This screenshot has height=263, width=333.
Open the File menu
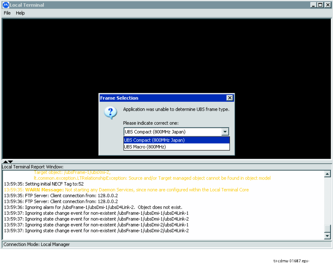7,13
